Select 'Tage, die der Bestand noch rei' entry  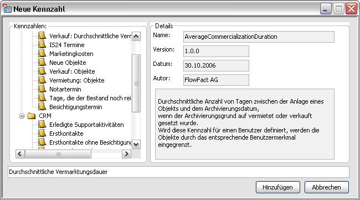pyautogui.click(x=90, y=98)
